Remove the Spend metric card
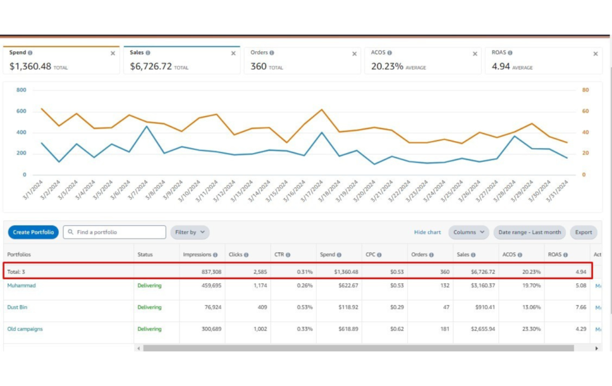This screenshot has width=612, height=386. (x=113, y=53)
